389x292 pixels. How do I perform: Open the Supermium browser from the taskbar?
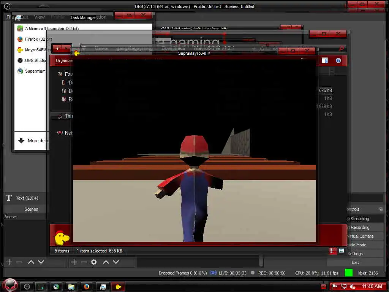56,287
